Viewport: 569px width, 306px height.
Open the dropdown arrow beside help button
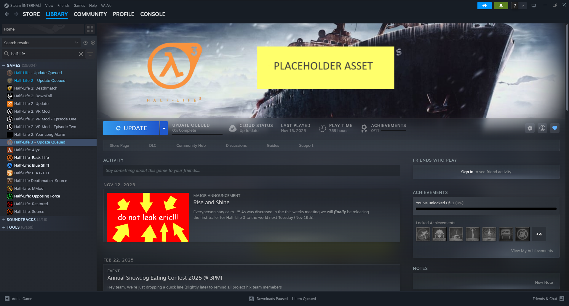(523, 6)
